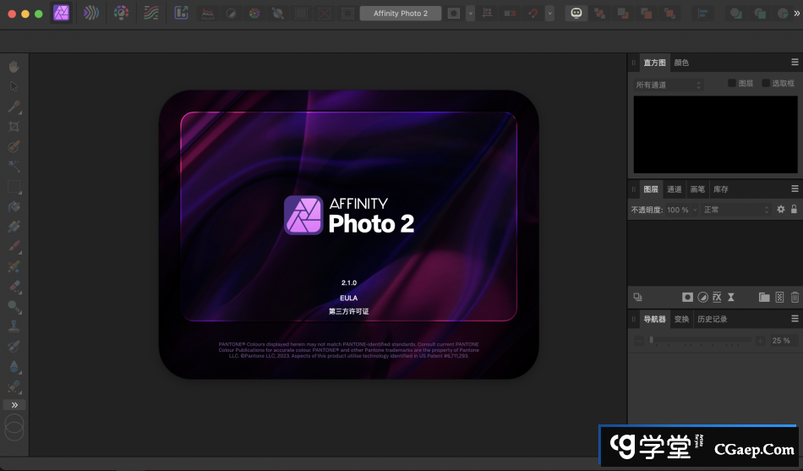The height and width of the screenshot is (471, 803).
Task: Switch to the Liquify Persona icon
Action: 90,14
